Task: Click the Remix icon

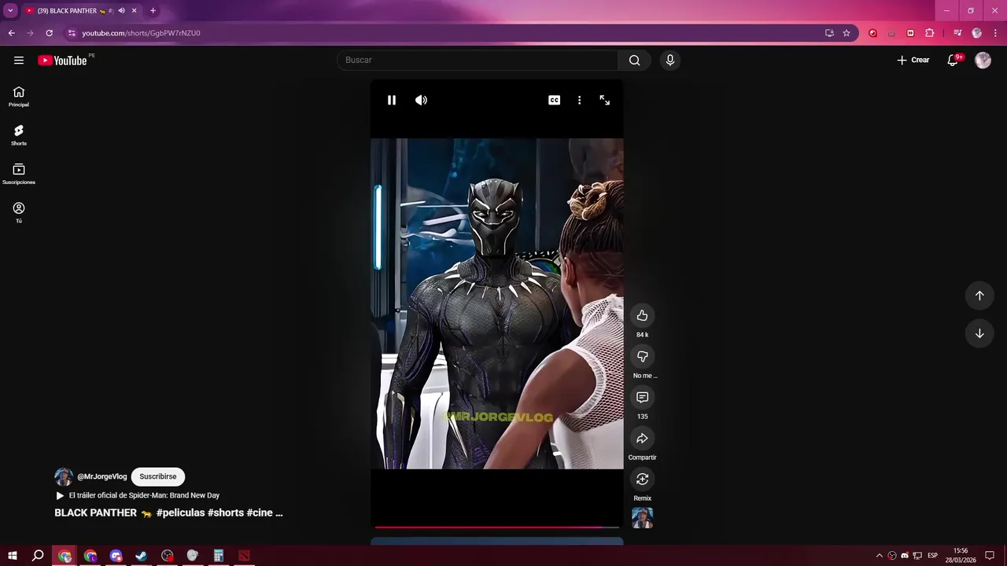Action: pos(642,479)
